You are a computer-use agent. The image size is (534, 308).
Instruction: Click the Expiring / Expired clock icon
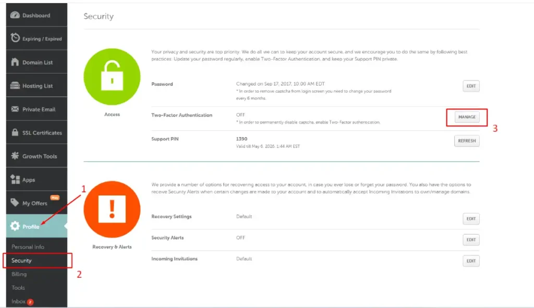[15, 38]
